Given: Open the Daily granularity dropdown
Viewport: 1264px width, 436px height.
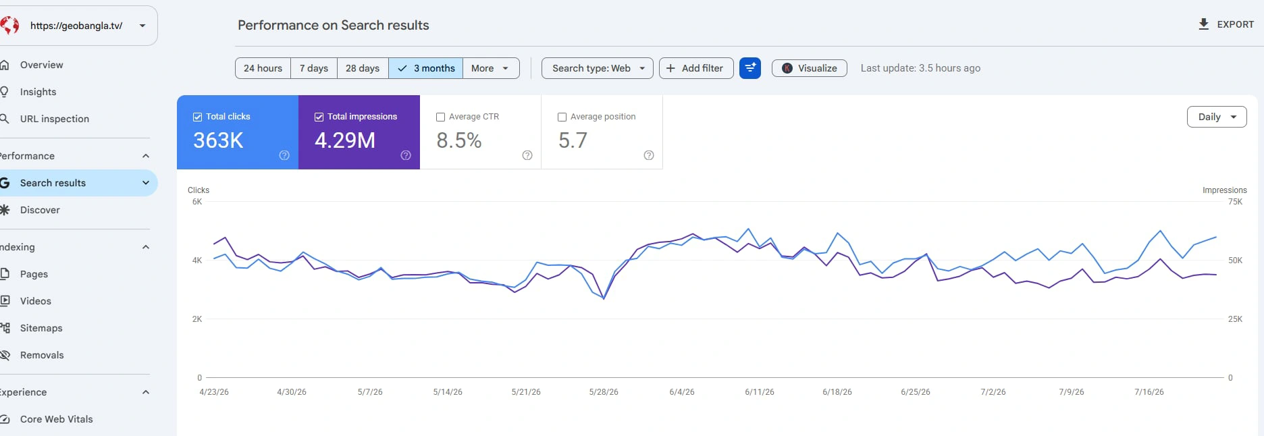Looking at the screenshot, I should pos(1217,117).
